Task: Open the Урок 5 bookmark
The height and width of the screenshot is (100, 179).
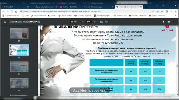Action: pyautogui.click(x=158, y=16)
